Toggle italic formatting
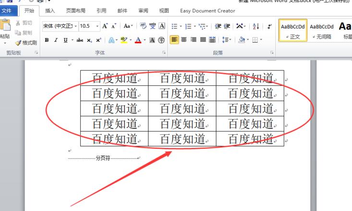Screen dimensions: 352x211 (56, 40)
